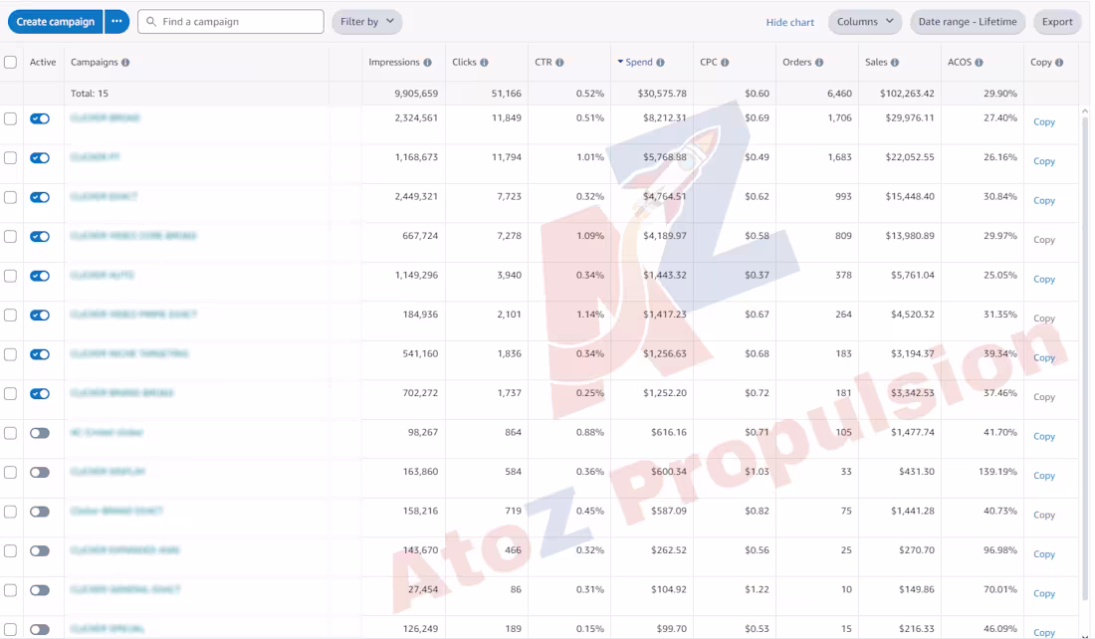The image size is (1095, 639).
Task: Click the Export button
Action: click(x=1057, y=22)
